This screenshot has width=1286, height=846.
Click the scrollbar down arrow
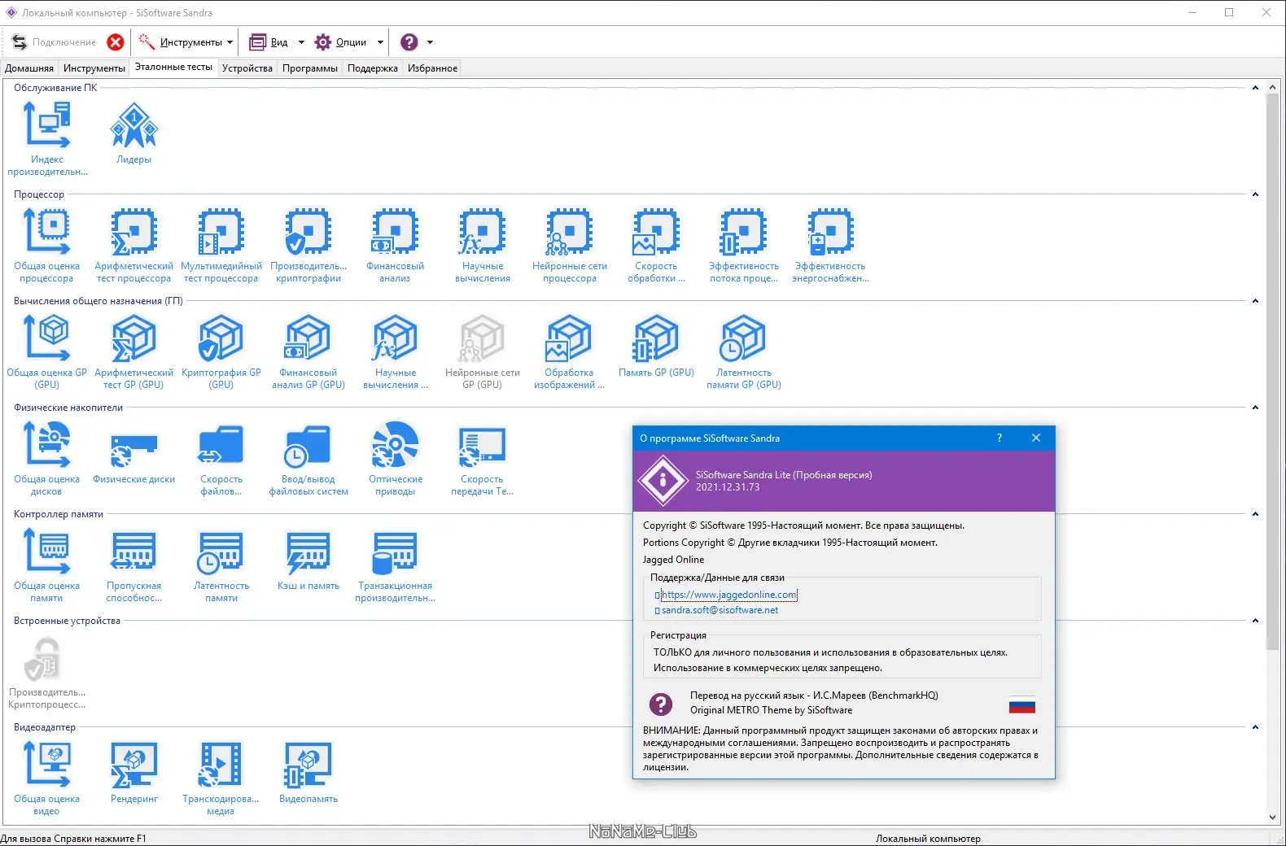click(x=1273, y=818)
